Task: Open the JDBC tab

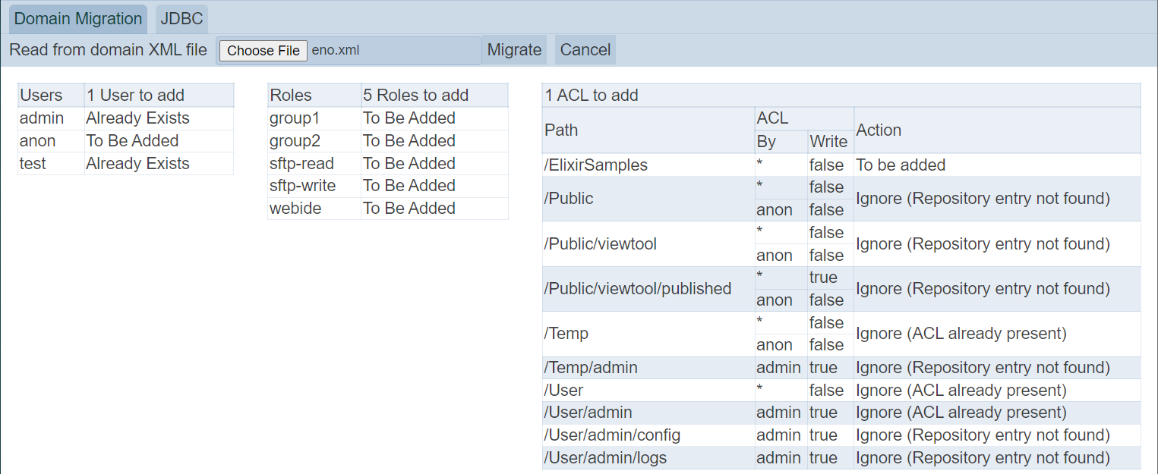Action: point(181,19)
